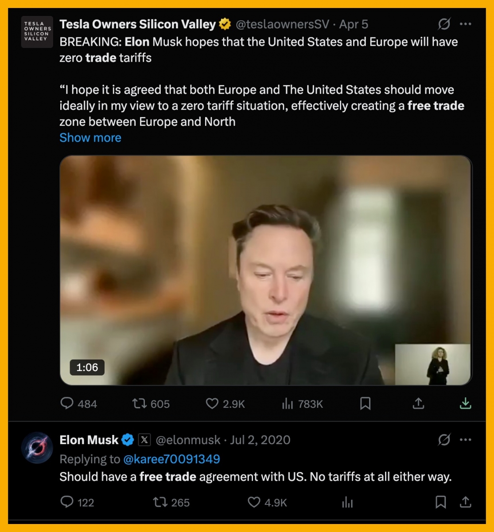Repost the Tesla Owners Silicon Valley tweet

[x=139, y=403]
